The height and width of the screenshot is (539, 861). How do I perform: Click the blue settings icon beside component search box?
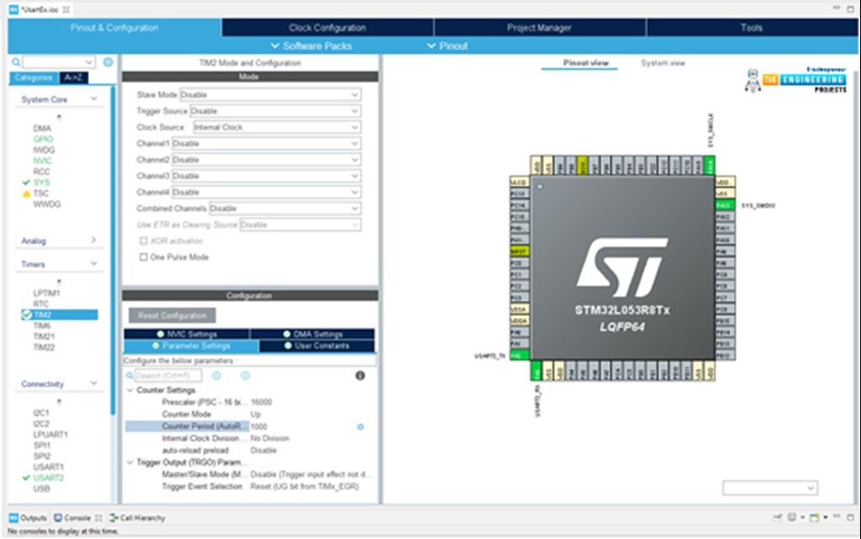(x=108, y=61)
